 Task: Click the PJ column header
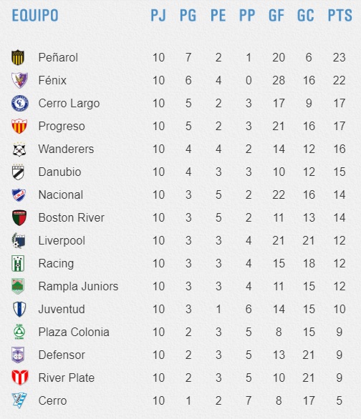pyautogui.click(x=158, y=15)
